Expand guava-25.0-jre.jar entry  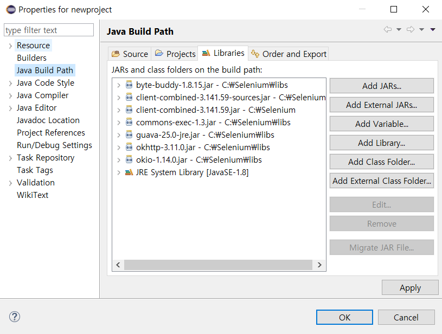click(119, 135)
